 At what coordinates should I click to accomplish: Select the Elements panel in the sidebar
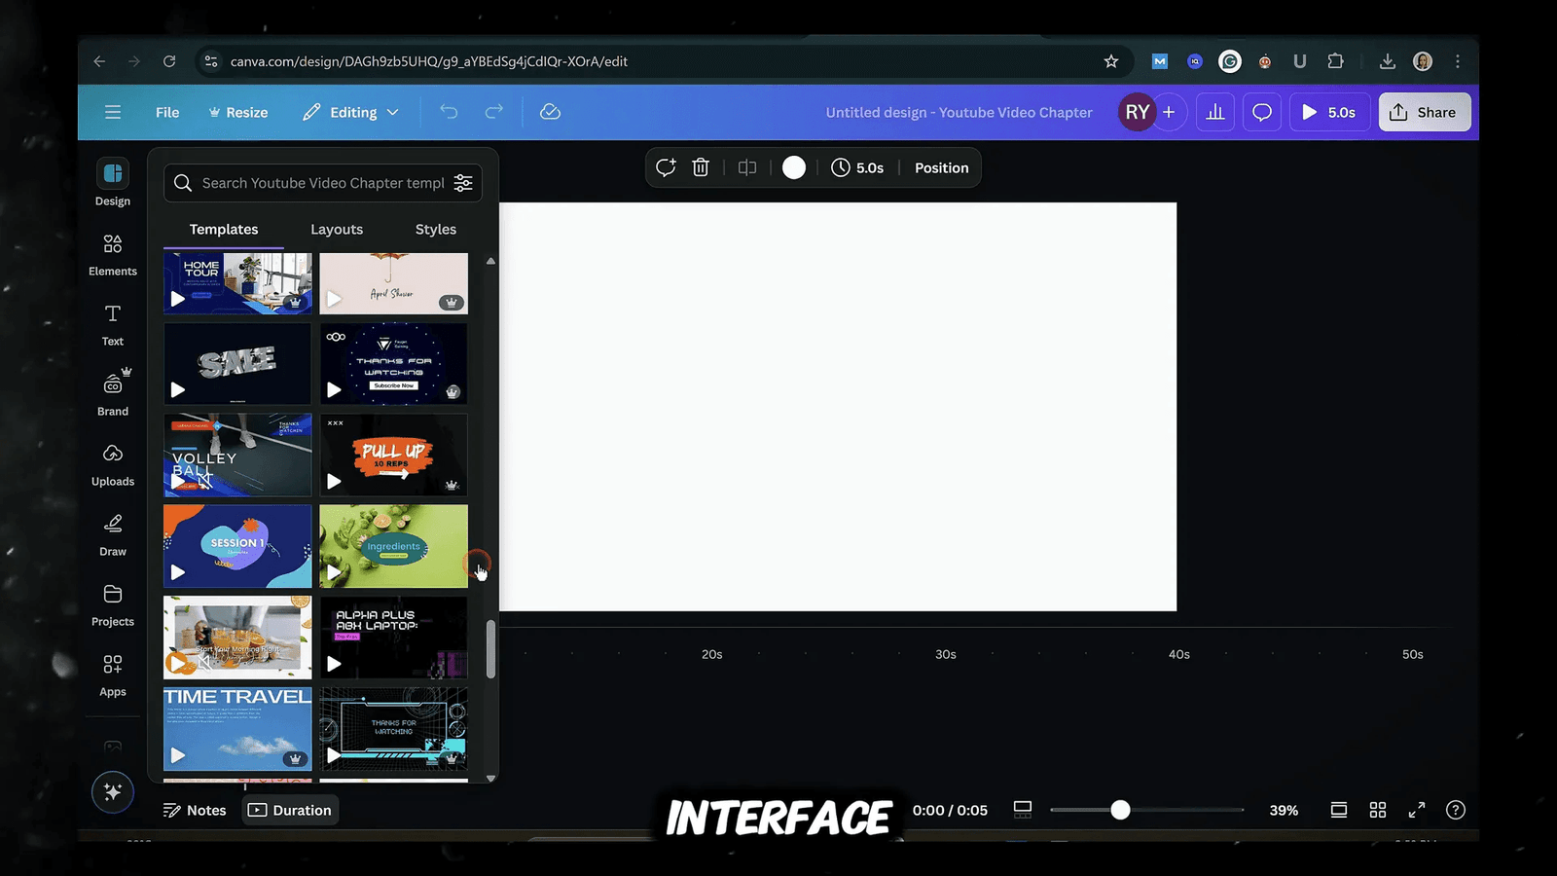pyautogui.click(x=112, y=254)
